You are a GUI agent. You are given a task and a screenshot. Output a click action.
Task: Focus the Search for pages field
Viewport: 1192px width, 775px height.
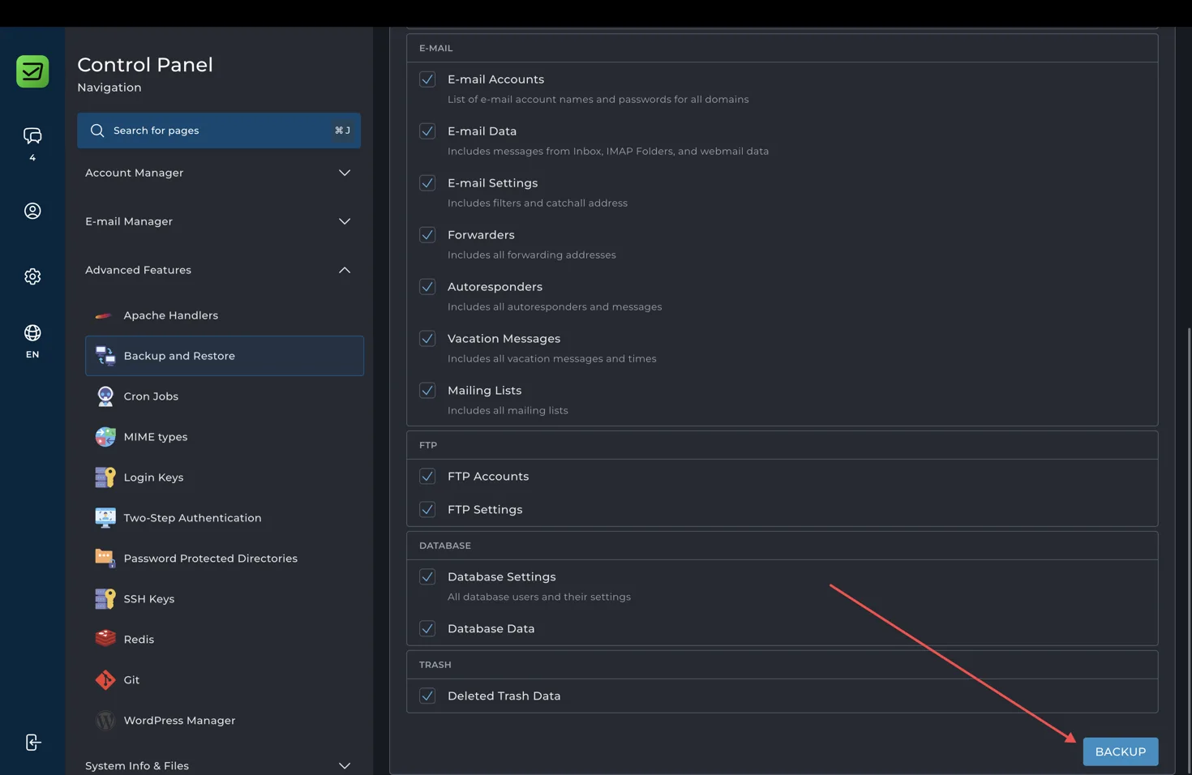click(x=219, y=131)
